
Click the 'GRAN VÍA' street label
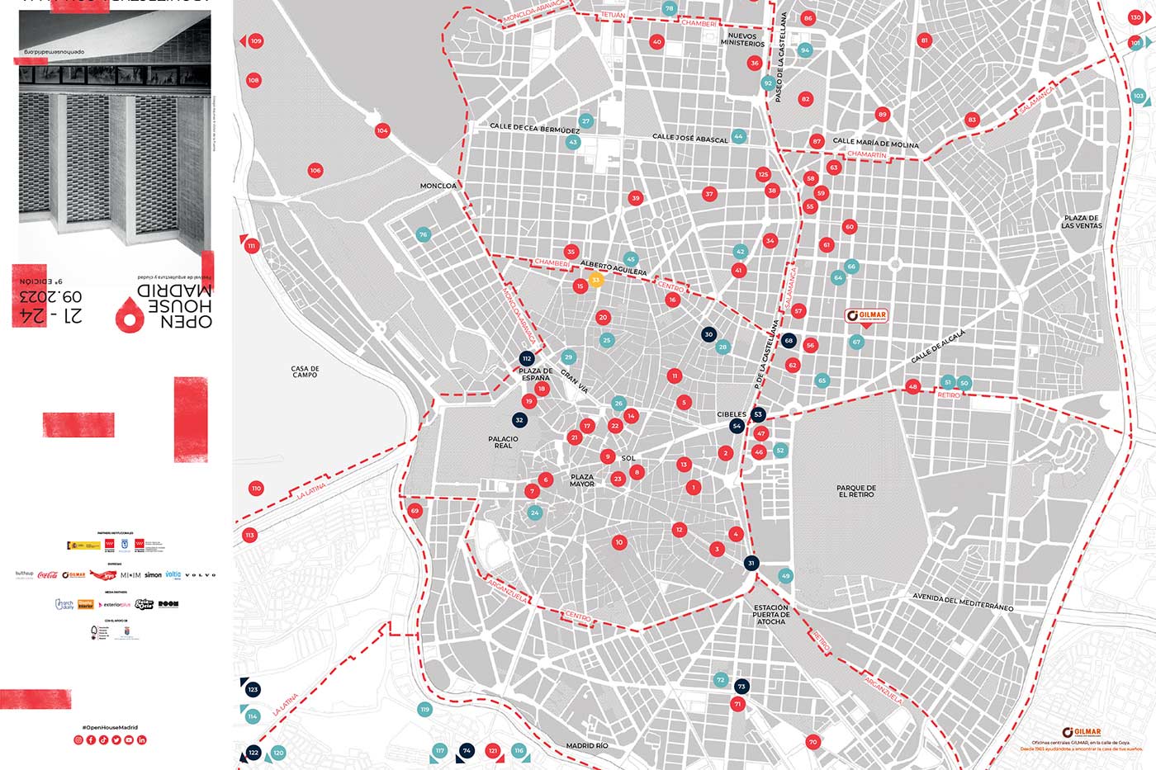tap(575, 380)
